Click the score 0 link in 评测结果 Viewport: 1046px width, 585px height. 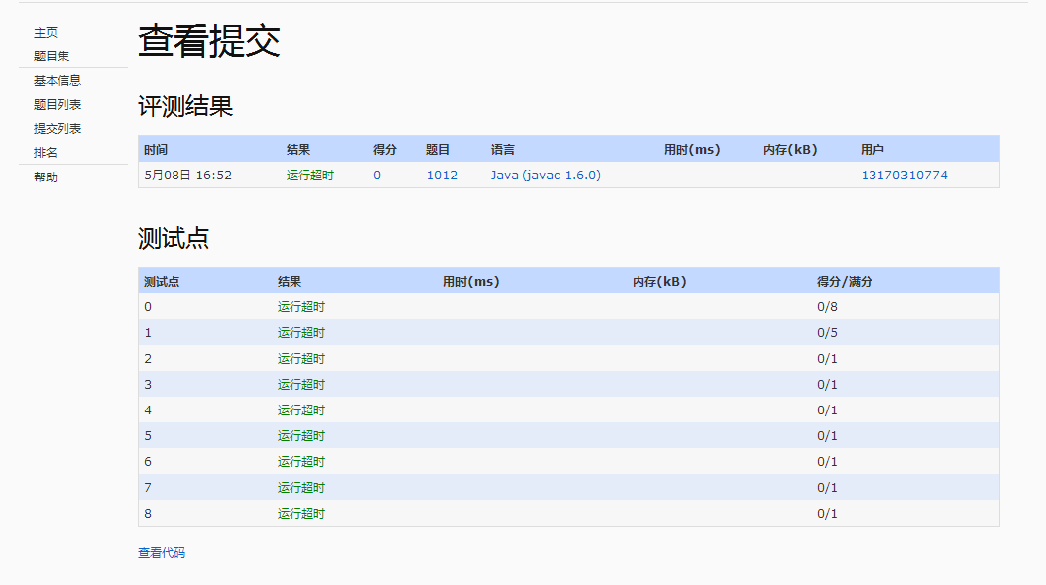point(376,175)
